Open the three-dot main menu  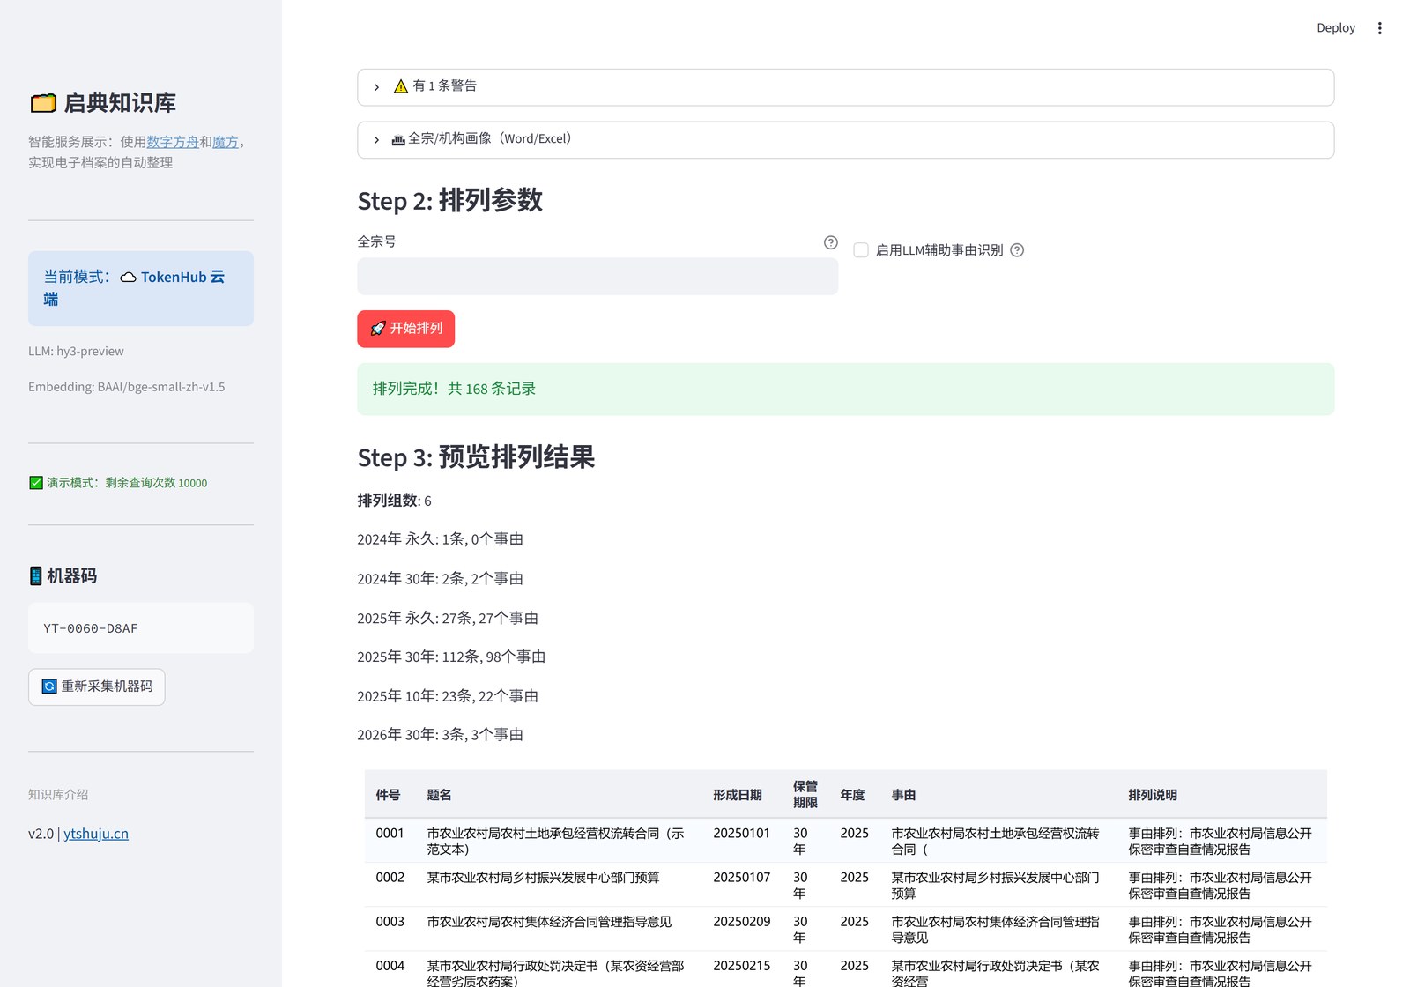[1379, 28]
